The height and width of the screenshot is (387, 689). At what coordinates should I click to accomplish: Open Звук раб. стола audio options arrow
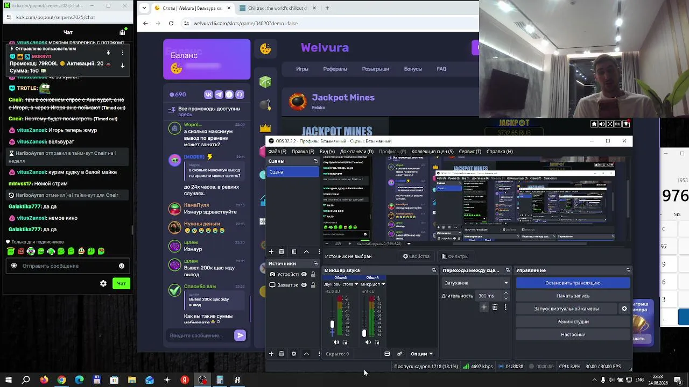coord(356,284)
